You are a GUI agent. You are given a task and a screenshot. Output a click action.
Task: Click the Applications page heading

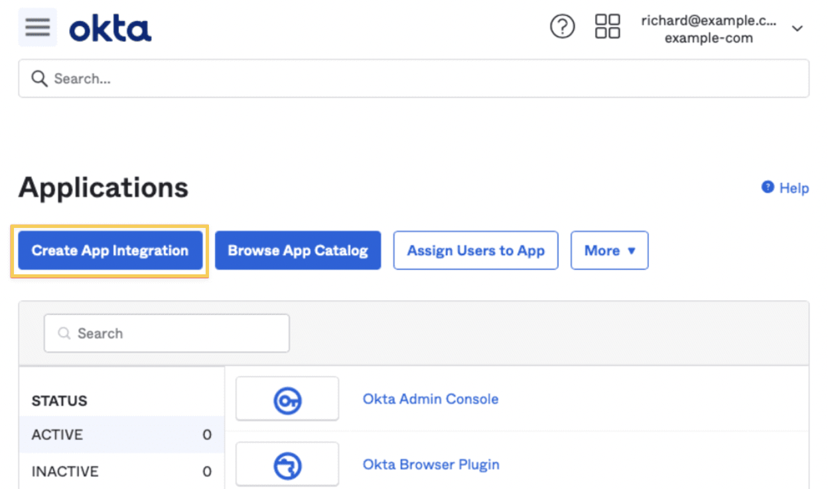coord(103,188)
